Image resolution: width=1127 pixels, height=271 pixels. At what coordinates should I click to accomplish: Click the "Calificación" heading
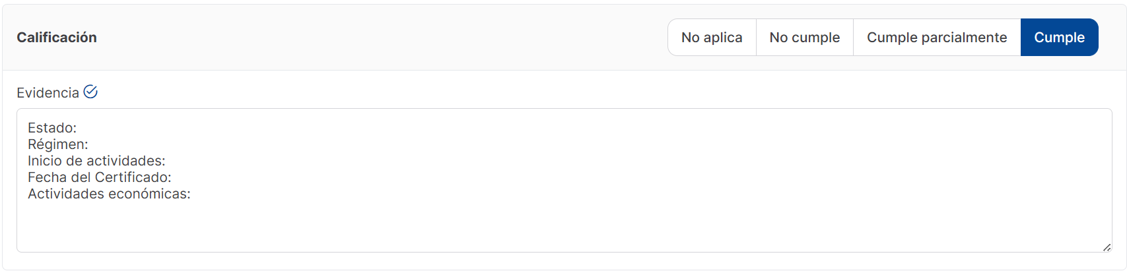(57, 38)
